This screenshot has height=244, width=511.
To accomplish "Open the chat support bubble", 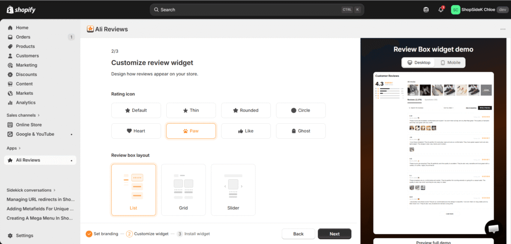I will click(x=494, y=229).
